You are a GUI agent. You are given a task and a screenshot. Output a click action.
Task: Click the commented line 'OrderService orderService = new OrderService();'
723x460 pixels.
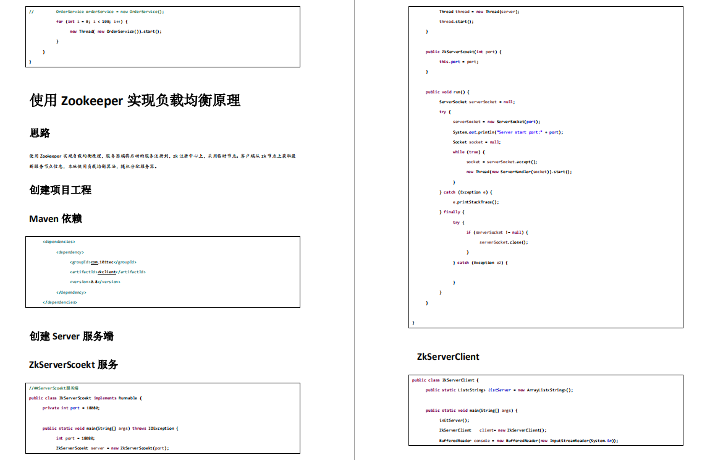click(110, 12)
